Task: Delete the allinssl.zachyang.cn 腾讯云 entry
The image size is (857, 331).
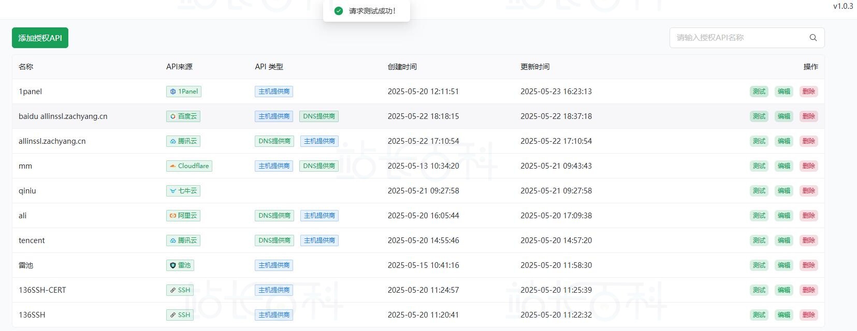Action: point(809,141)
